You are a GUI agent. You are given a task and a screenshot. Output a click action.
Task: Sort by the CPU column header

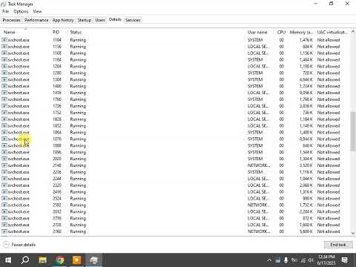(281, 33)
